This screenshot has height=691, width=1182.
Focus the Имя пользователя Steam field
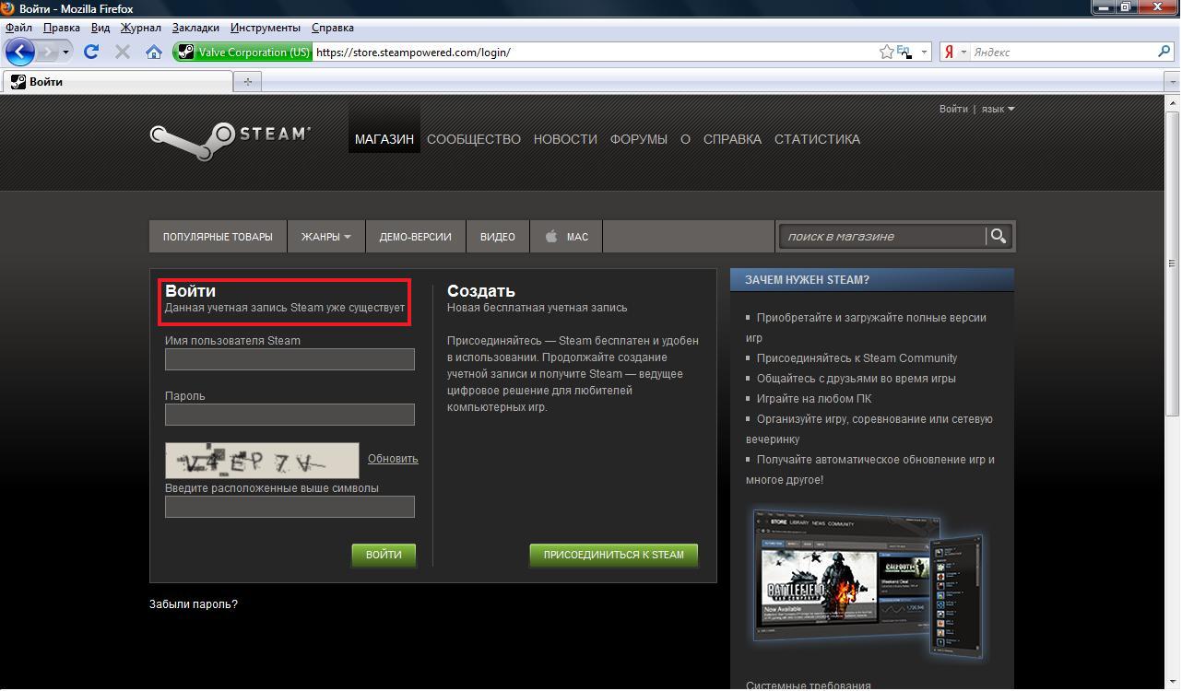[290, 359]
